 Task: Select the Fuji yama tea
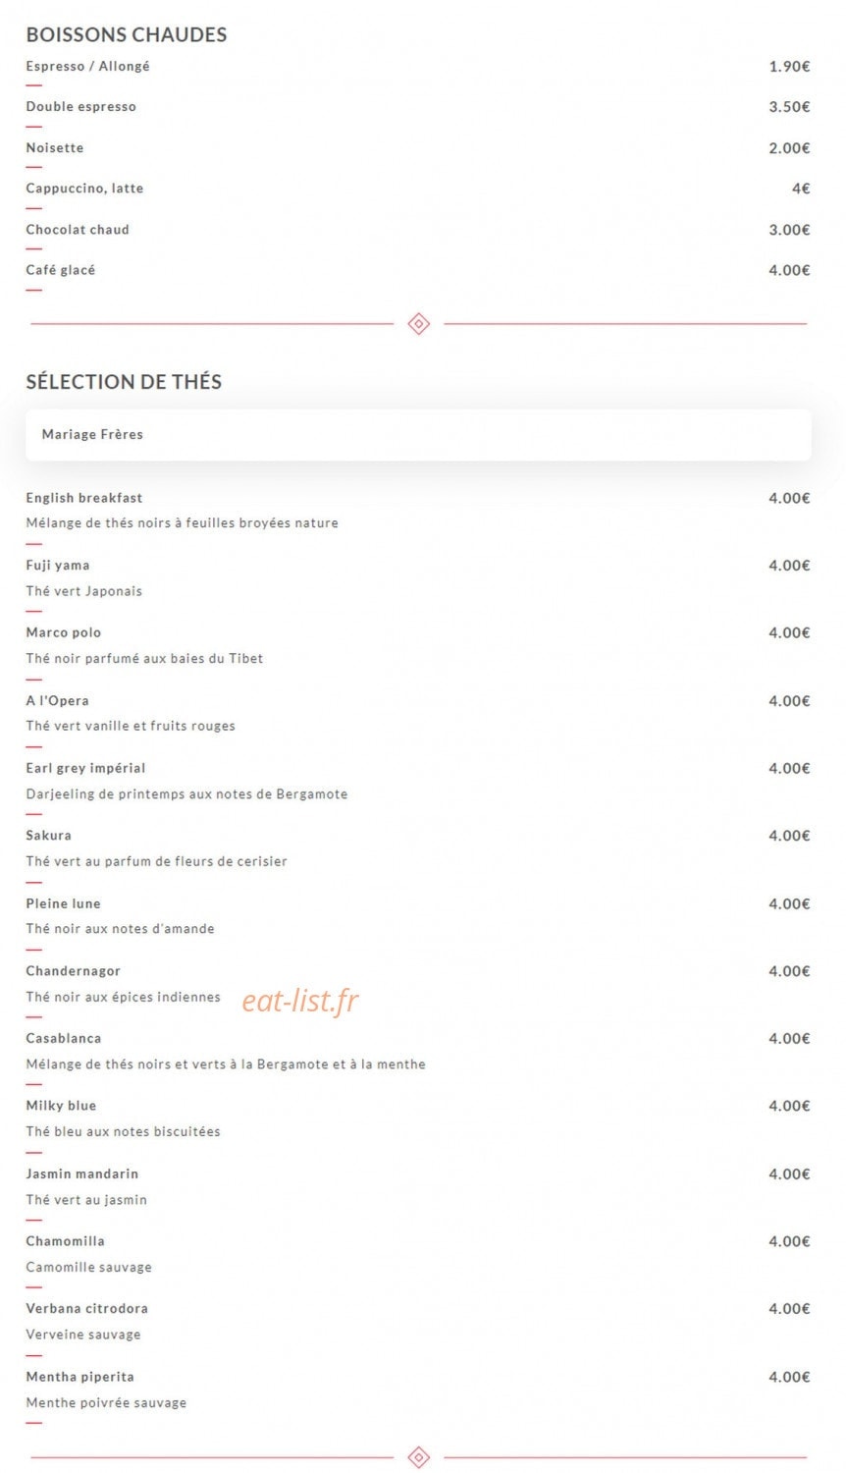(58, 566)
